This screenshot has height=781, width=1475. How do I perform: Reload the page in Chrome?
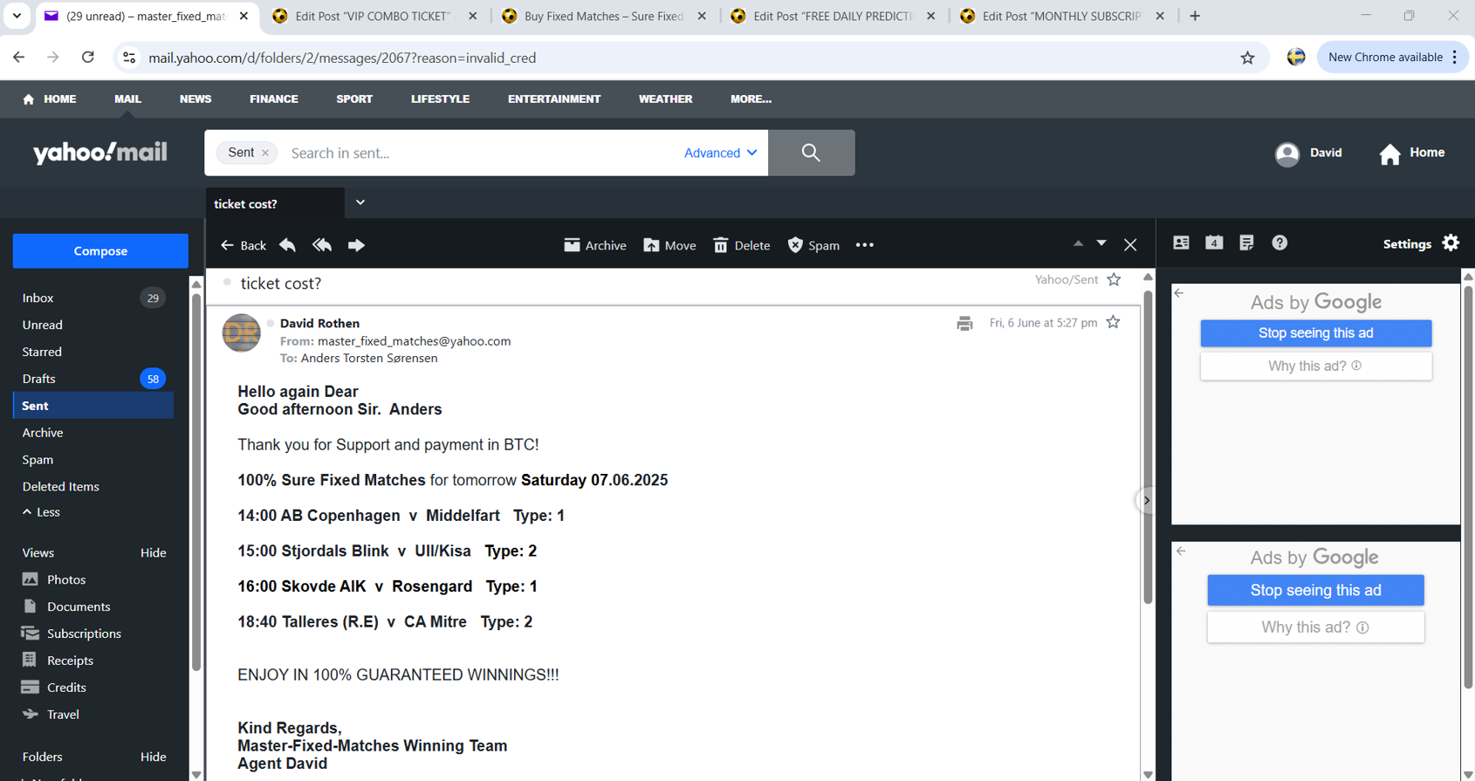[88, 58]
